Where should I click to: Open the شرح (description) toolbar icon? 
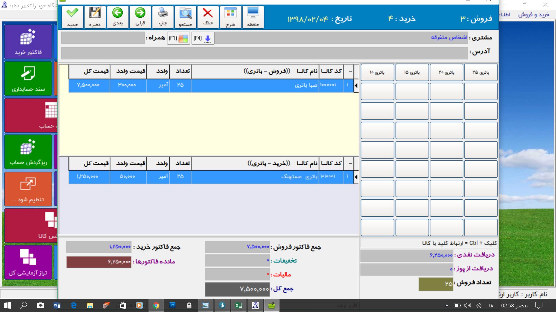tap(231, 17)
